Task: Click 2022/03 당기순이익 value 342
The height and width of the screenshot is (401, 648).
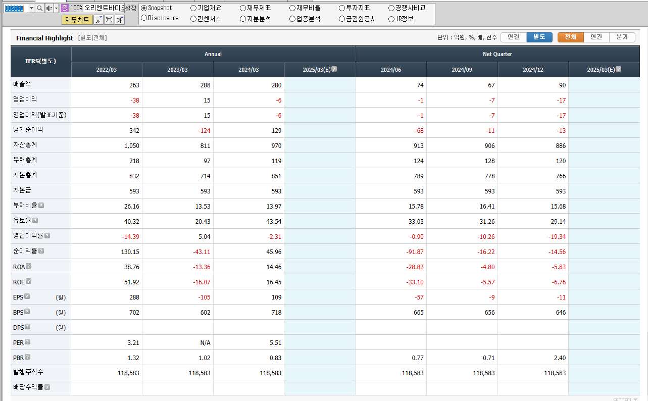Action: point(134,131)
